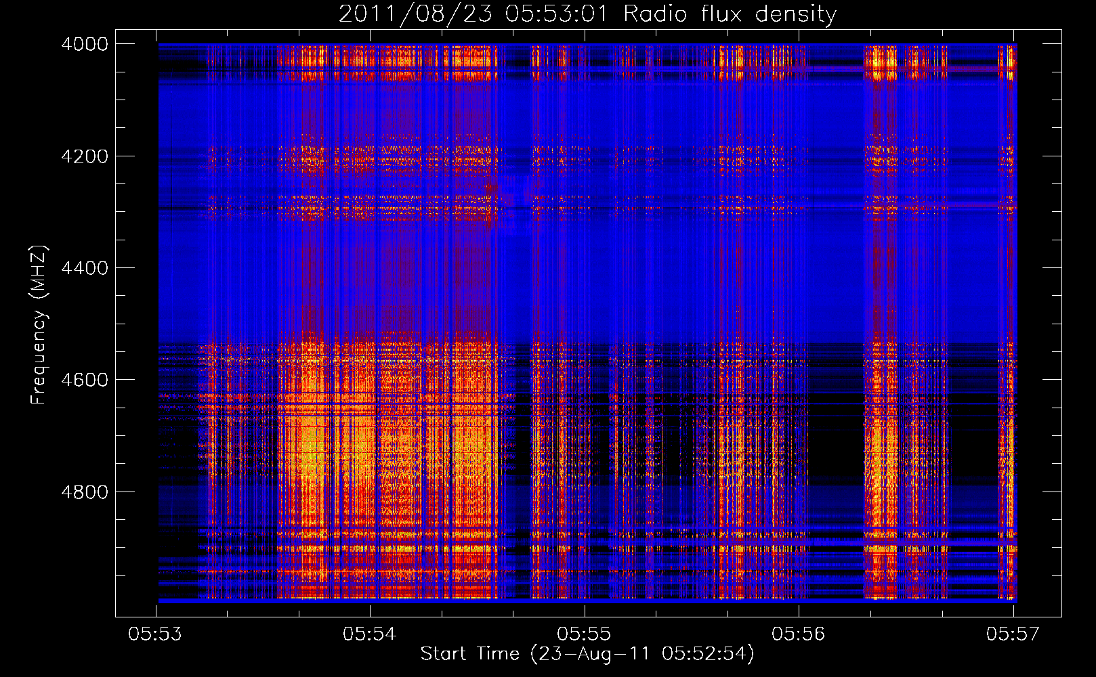Click the 05:55 time axis label
The image size is (1096, 677).
click(584, 634)
